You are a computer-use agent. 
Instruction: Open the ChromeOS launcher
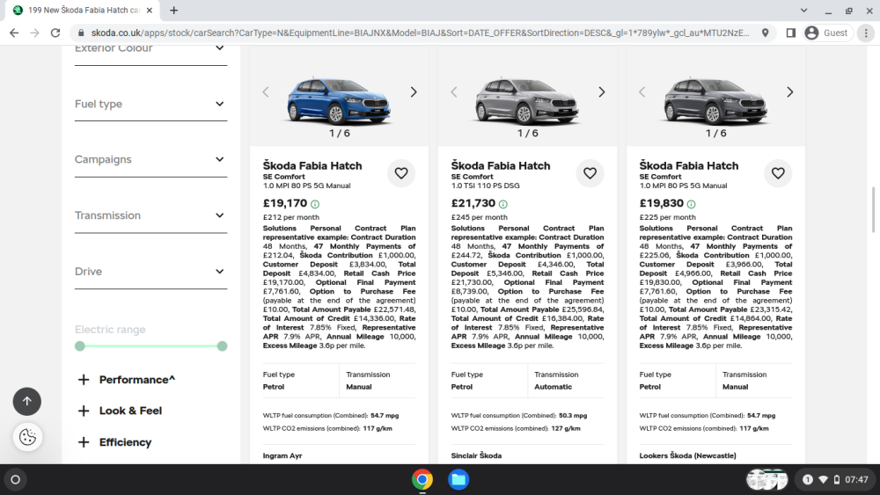coord(16,480)
